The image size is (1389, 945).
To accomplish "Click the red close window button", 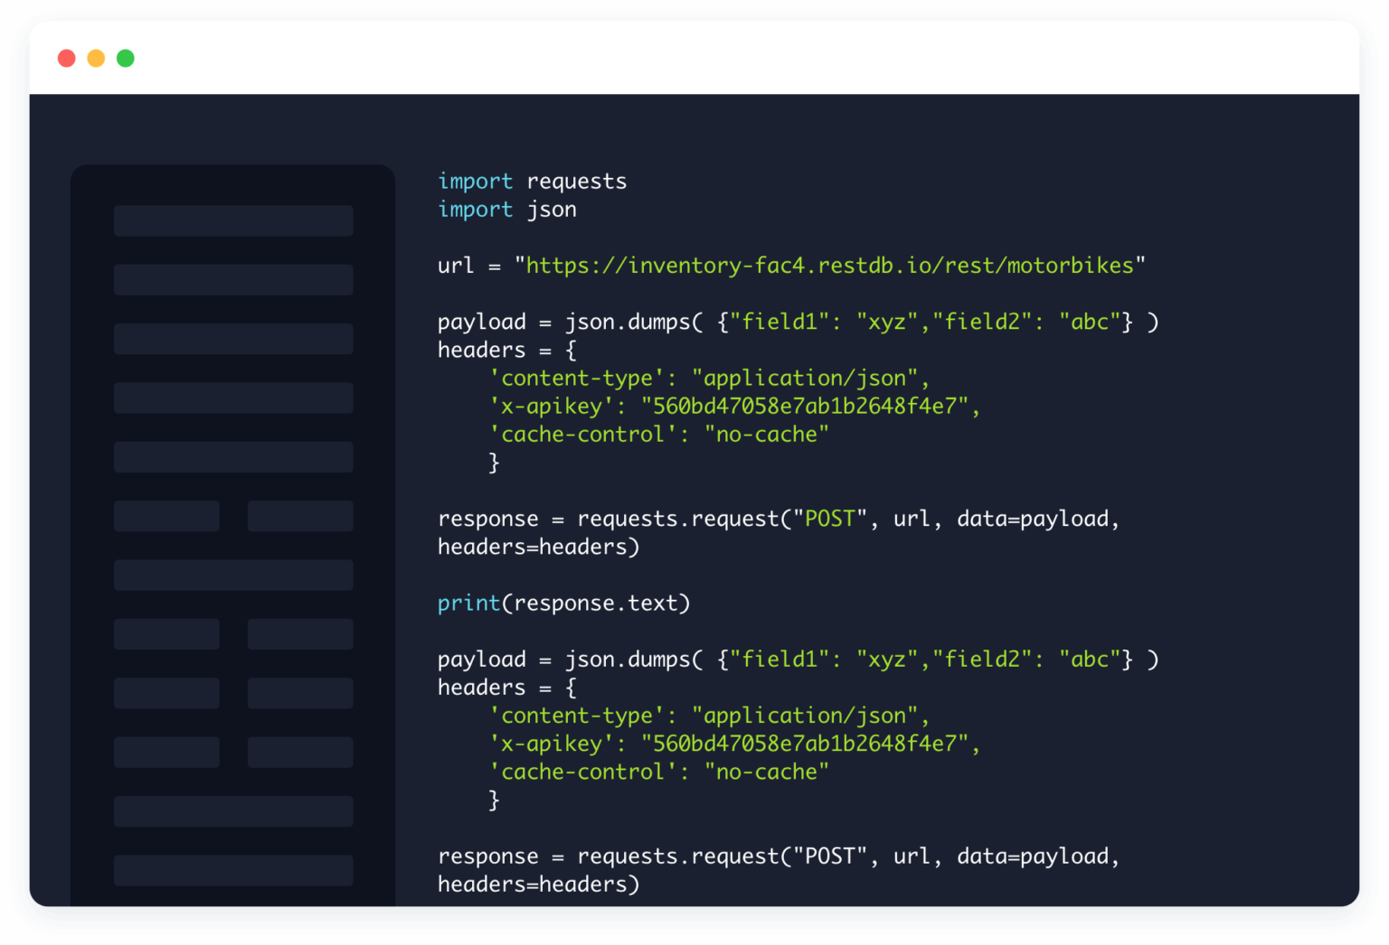I will pyautogui.click(x=66, y=59).
